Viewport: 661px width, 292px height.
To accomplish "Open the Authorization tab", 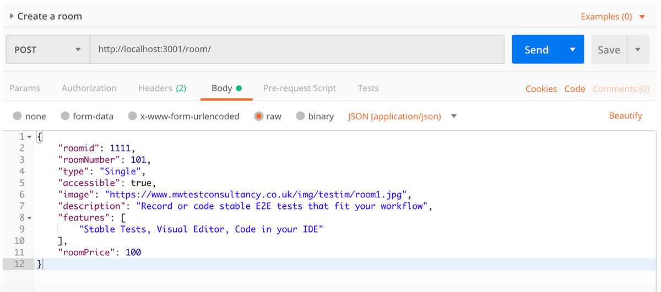I will point(89,88).
